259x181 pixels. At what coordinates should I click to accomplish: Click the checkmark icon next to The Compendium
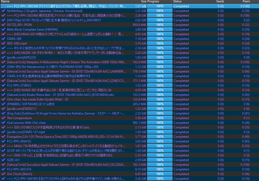[3, 118]
